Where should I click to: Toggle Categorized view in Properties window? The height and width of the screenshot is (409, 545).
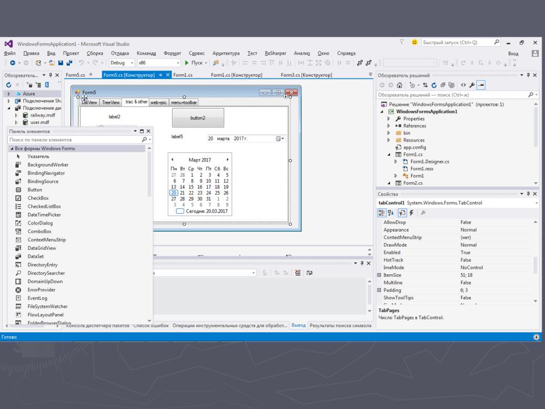coord(381,213)
